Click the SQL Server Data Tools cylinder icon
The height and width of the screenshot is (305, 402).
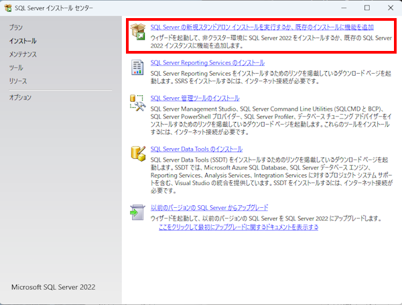(138, 154)
